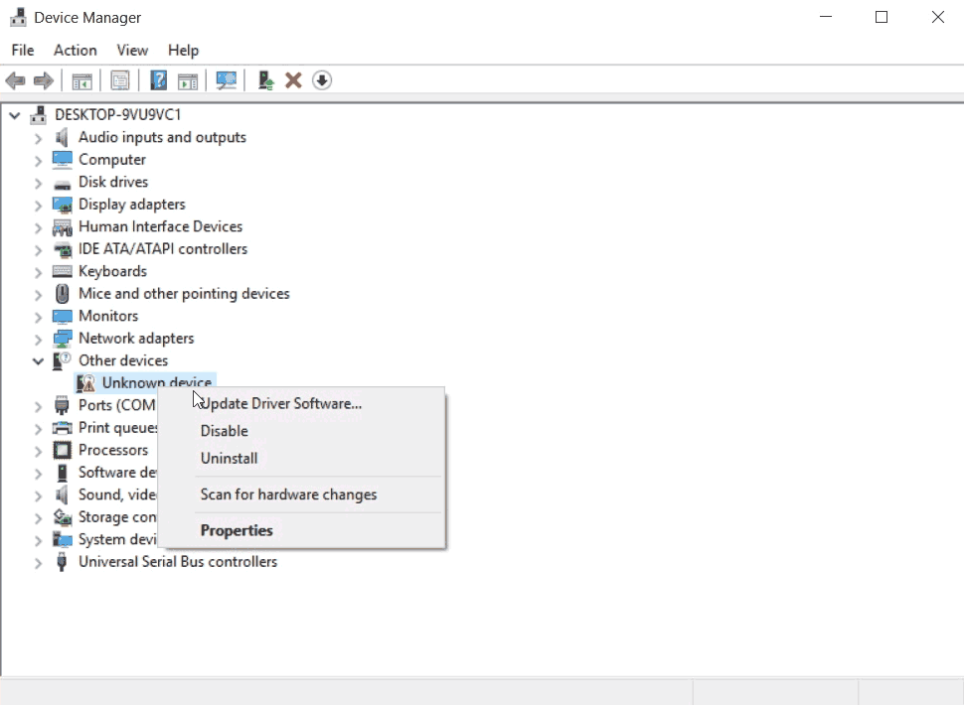Click the Mice and other pointing devices icon
964x705 pixels.
(x=62, y=294)
